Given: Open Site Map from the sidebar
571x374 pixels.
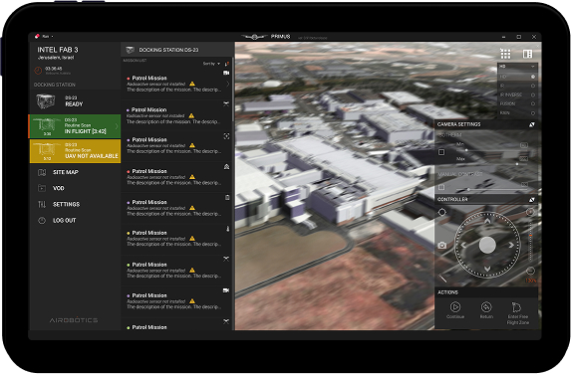Looking at the screenshot, I should tap(66, 172).
